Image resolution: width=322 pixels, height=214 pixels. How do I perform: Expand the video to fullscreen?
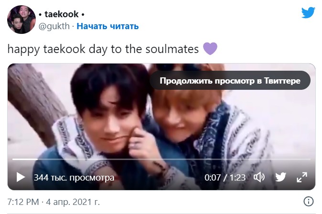tap(302, 177)
